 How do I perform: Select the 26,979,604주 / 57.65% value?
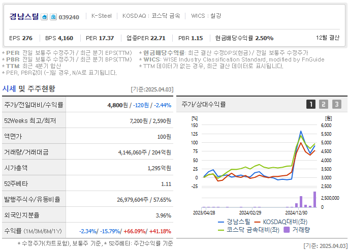point(144,200)
